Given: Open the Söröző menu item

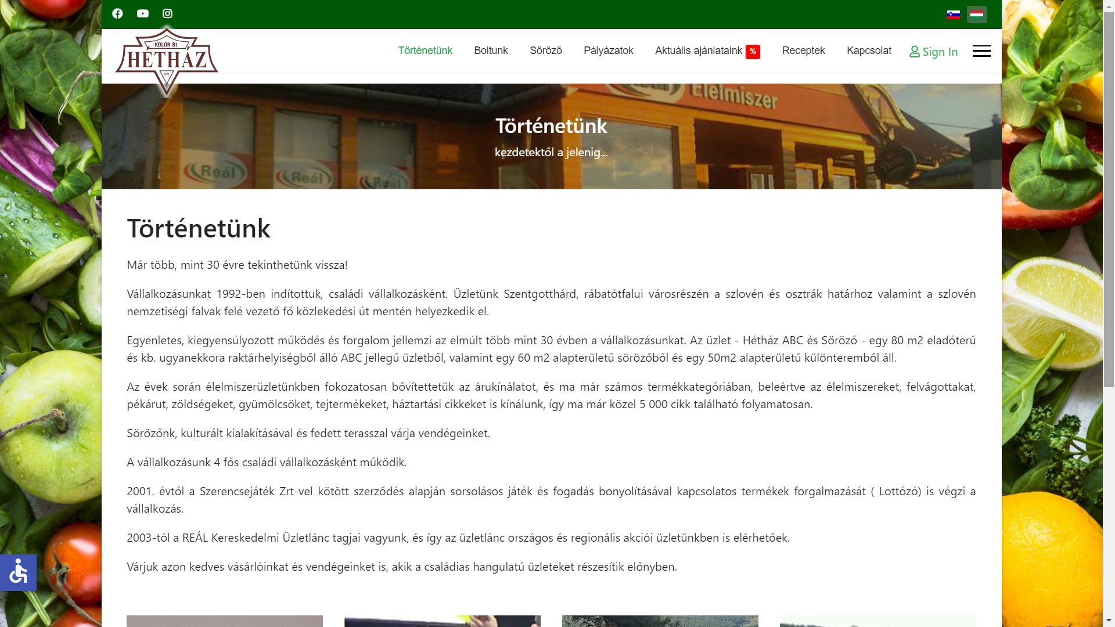Looking at the screenshot, I should click(x=545, y=51).
